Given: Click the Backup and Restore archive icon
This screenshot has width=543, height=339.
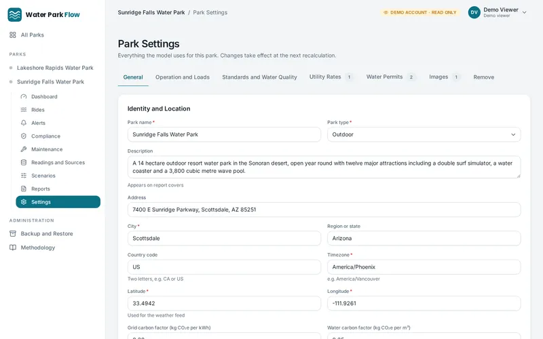Looking at the screenshot, I should [x=13, y=233].
